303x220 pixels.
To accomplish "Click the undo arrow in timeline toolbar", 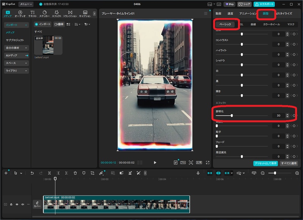I will click(32, 173).
